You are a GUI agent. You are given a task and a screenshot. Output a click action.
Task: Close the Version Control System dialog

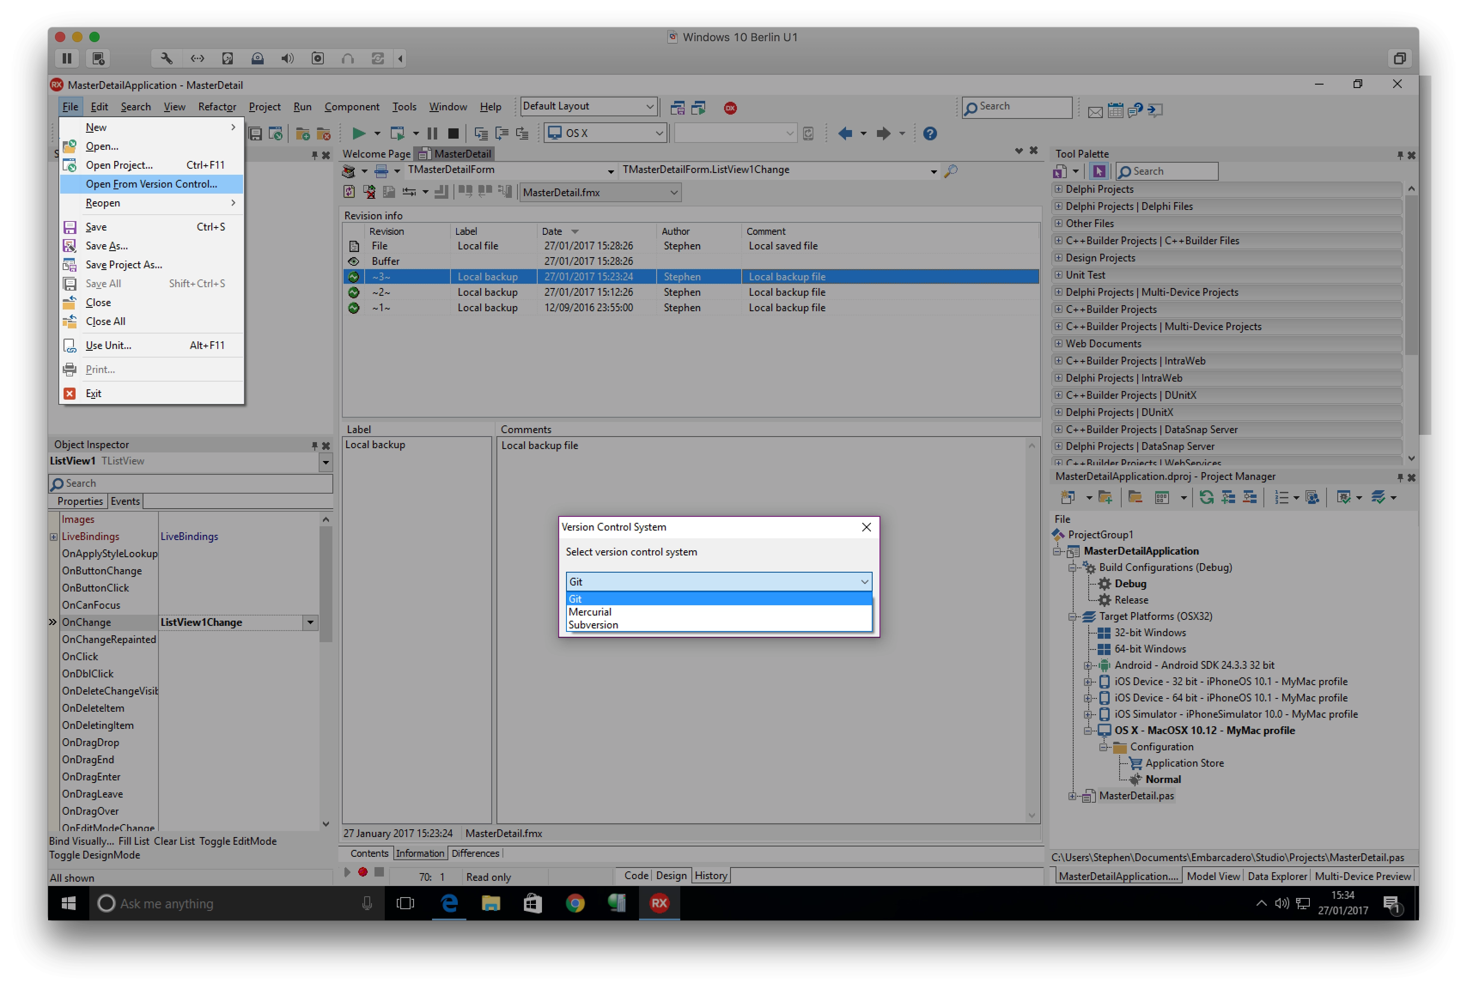coord(866,527)
